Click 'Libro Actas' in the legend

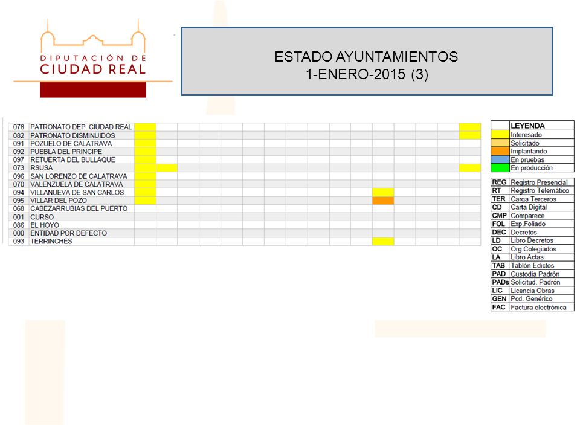coord(527,257)
